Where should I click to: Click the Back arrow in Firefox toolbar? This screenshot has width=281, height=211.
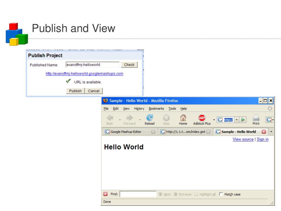[x=110, y=118]
